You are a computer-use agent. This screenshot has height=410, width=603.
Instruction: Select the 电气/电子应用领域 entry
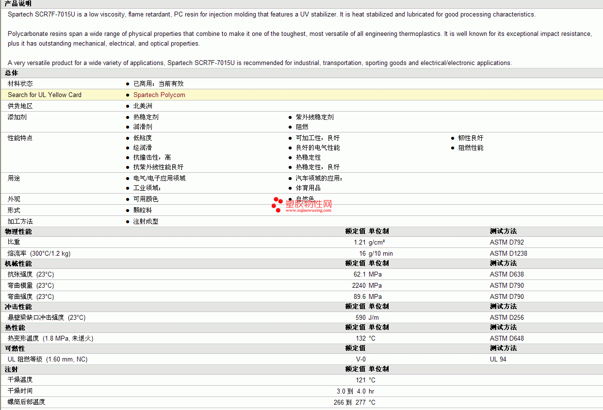160,179
